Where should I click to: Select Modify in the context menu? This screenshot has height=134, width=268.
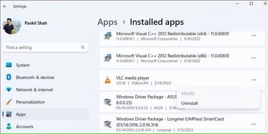click(x=188, y=93)
